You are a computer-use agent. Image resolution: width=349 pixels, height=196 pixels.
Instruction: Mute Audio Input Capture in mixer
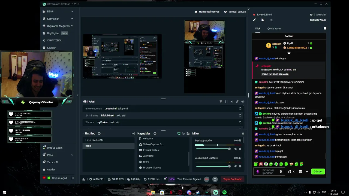click(x=236, y=166)
